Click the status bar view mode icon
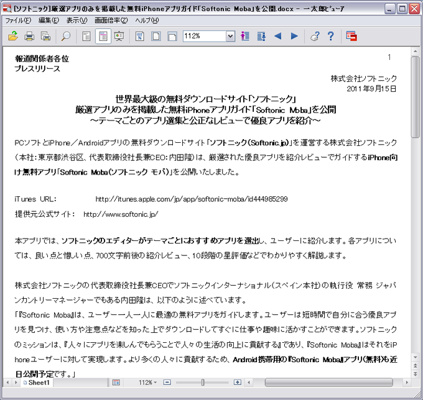This screenshot has width=423, height=400. (116, 383)
